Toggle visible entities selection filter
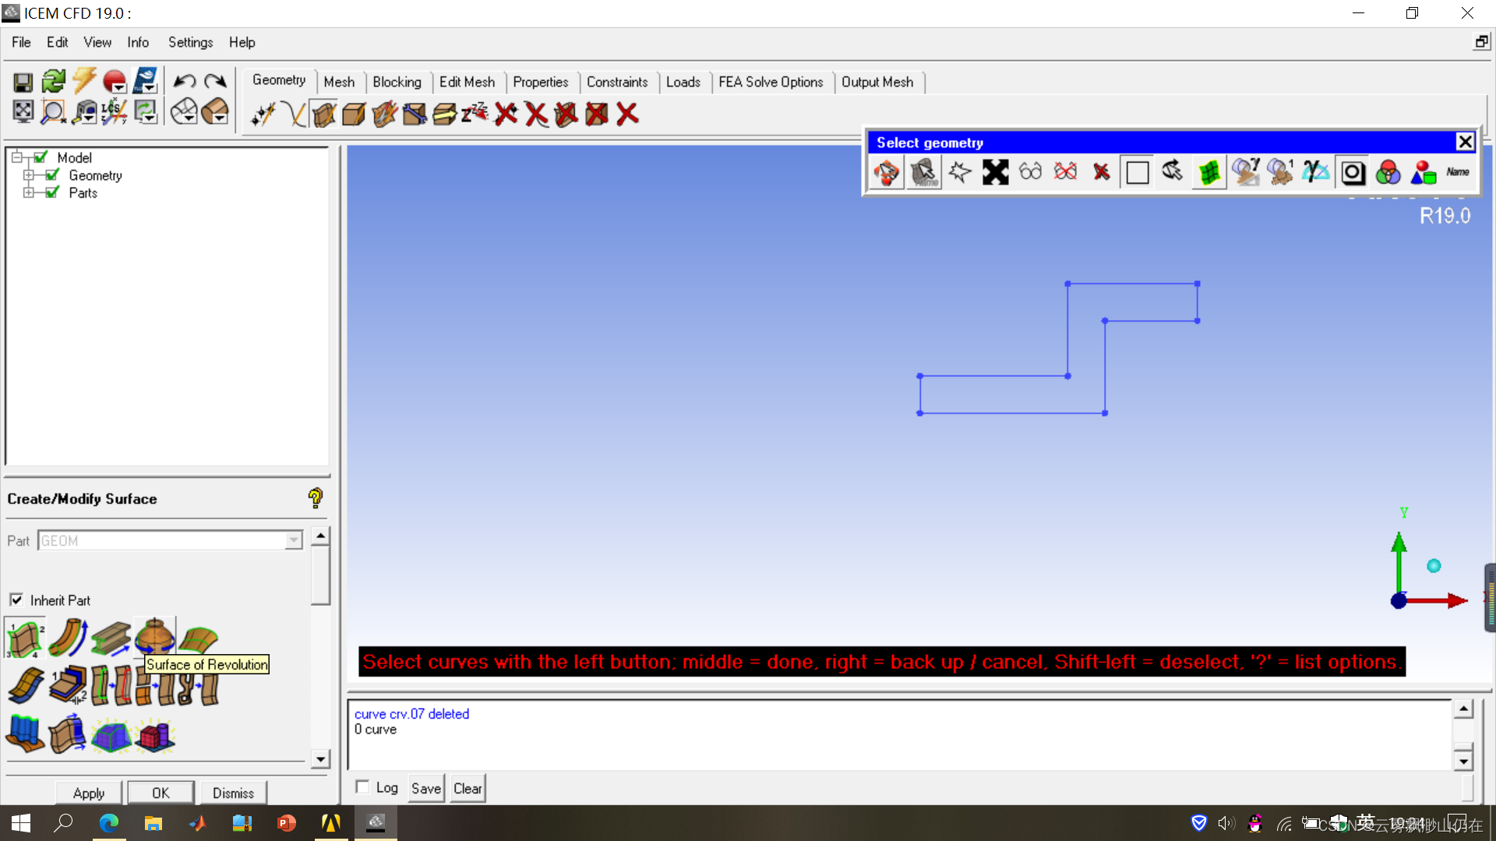The height and width of the screenshot is (841, 1496). pos(1030,172)
